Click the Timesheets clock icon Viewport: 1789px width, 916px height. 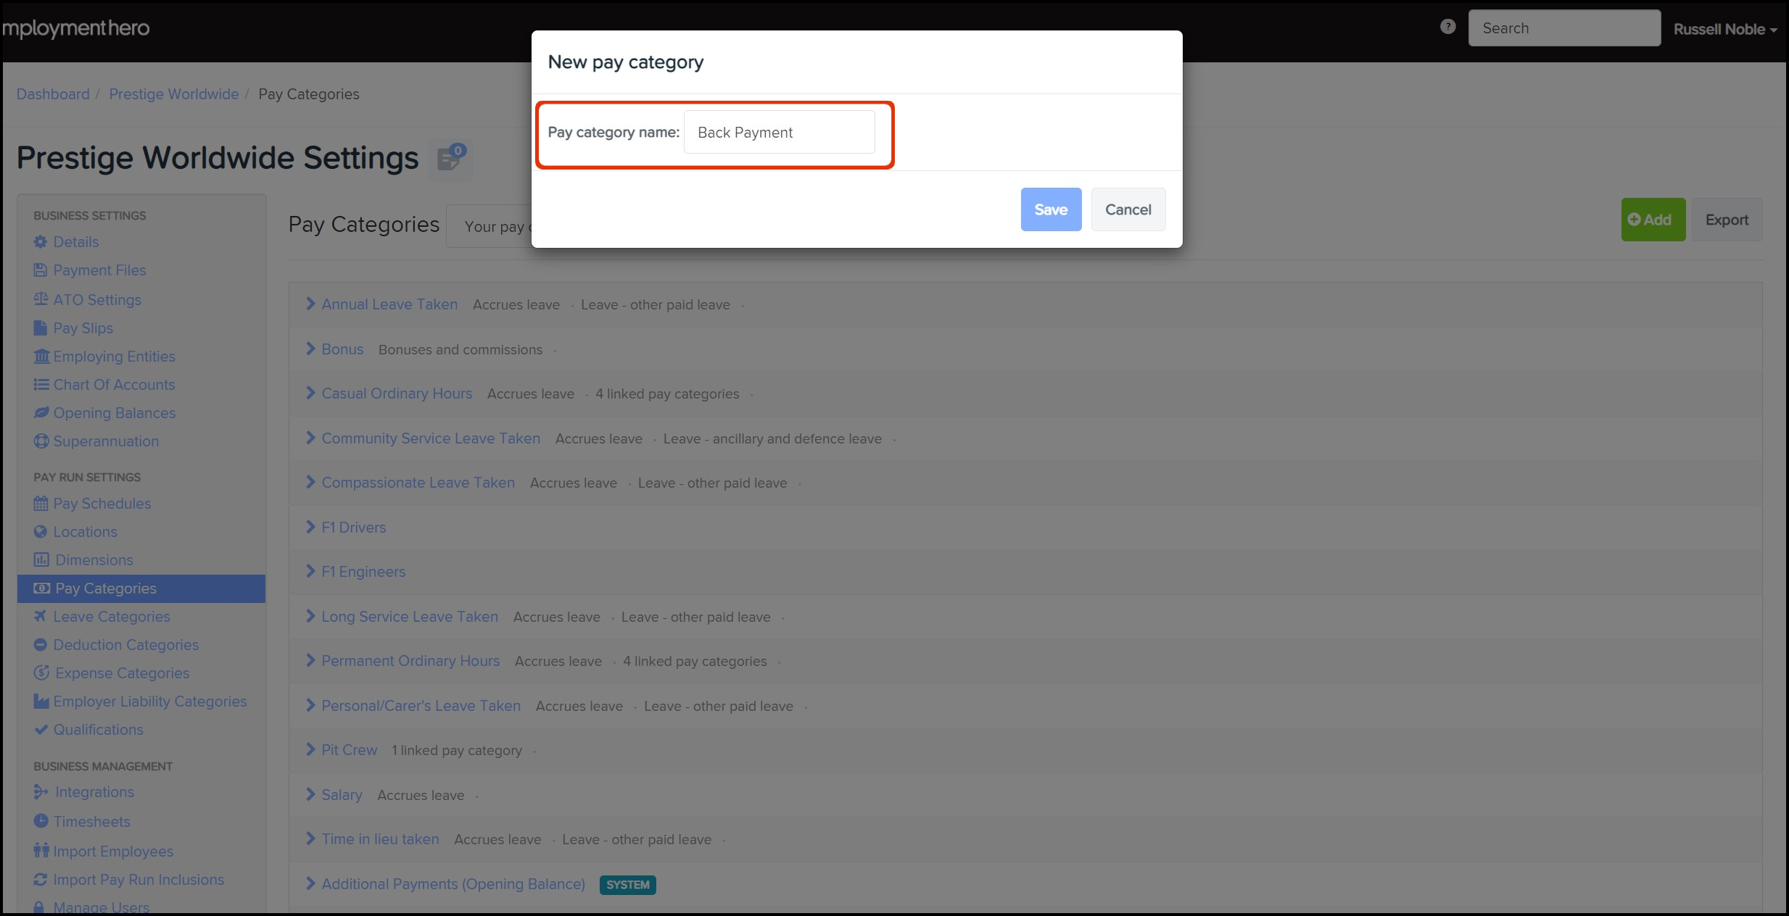tap(41, 821)
